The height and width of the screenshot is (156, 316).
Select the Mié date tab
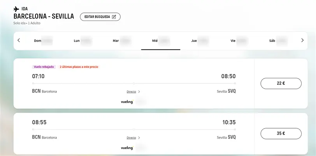[160, 40]
